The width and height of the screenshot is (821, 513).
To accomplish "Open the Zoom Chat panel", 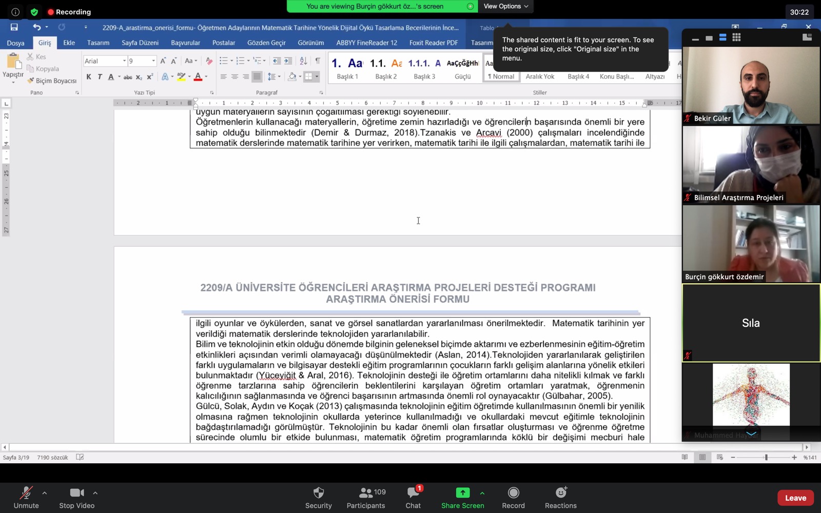I will [413, 498].
